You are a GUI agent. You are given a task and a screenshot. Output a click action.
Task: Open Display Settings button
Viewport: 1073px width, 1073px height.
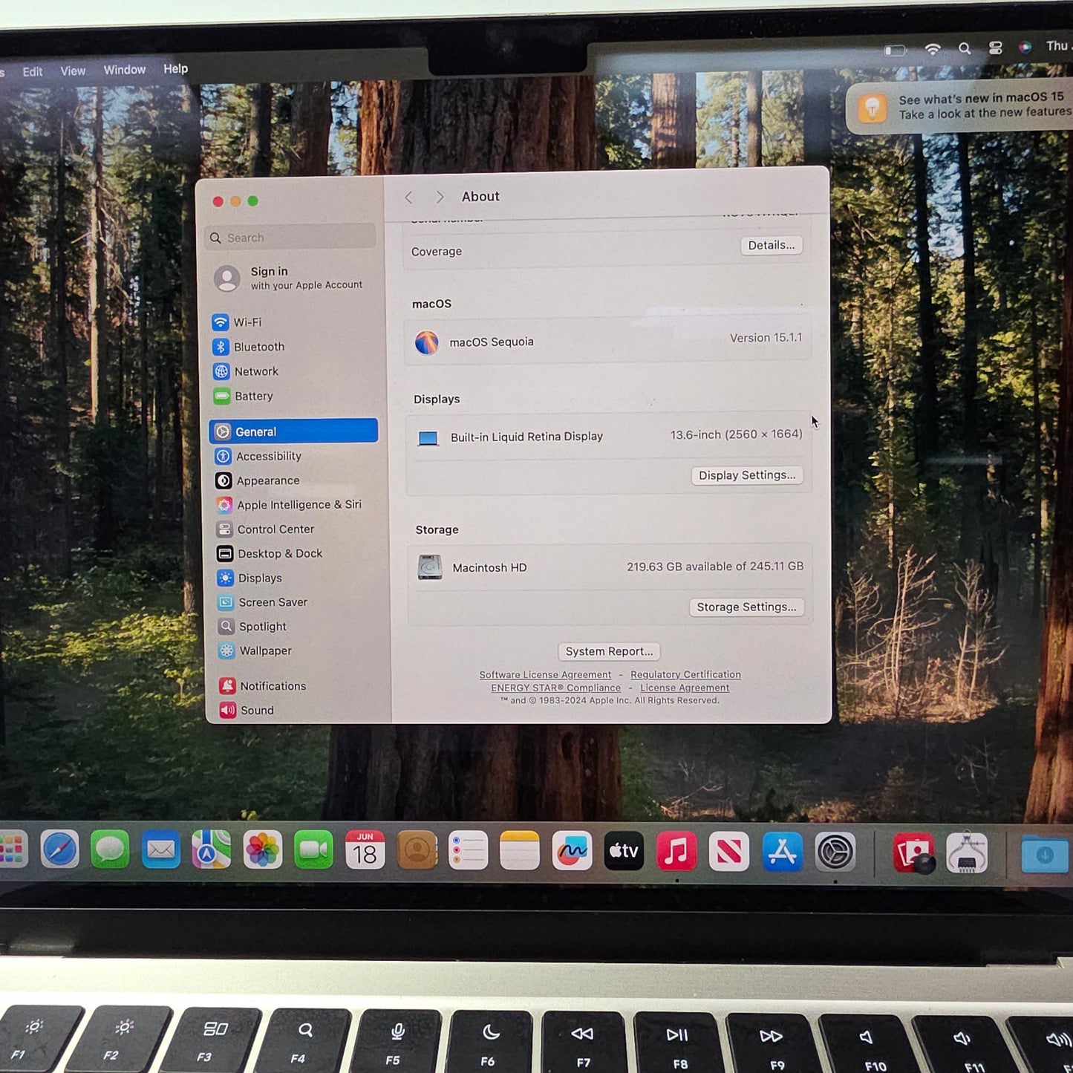tap(747, 475)
